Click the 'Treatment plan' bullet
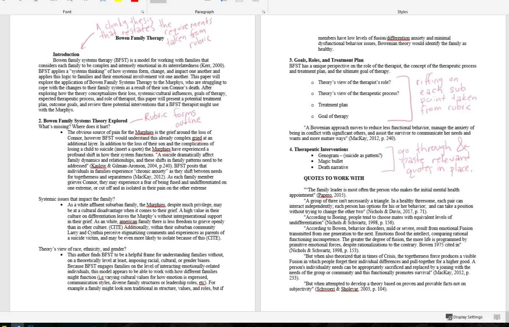This screenshot has height=327, width=509. click(x=333, y=105)
